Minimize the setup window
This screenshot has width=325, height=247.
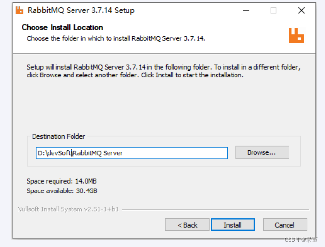[x=246, y=10]
